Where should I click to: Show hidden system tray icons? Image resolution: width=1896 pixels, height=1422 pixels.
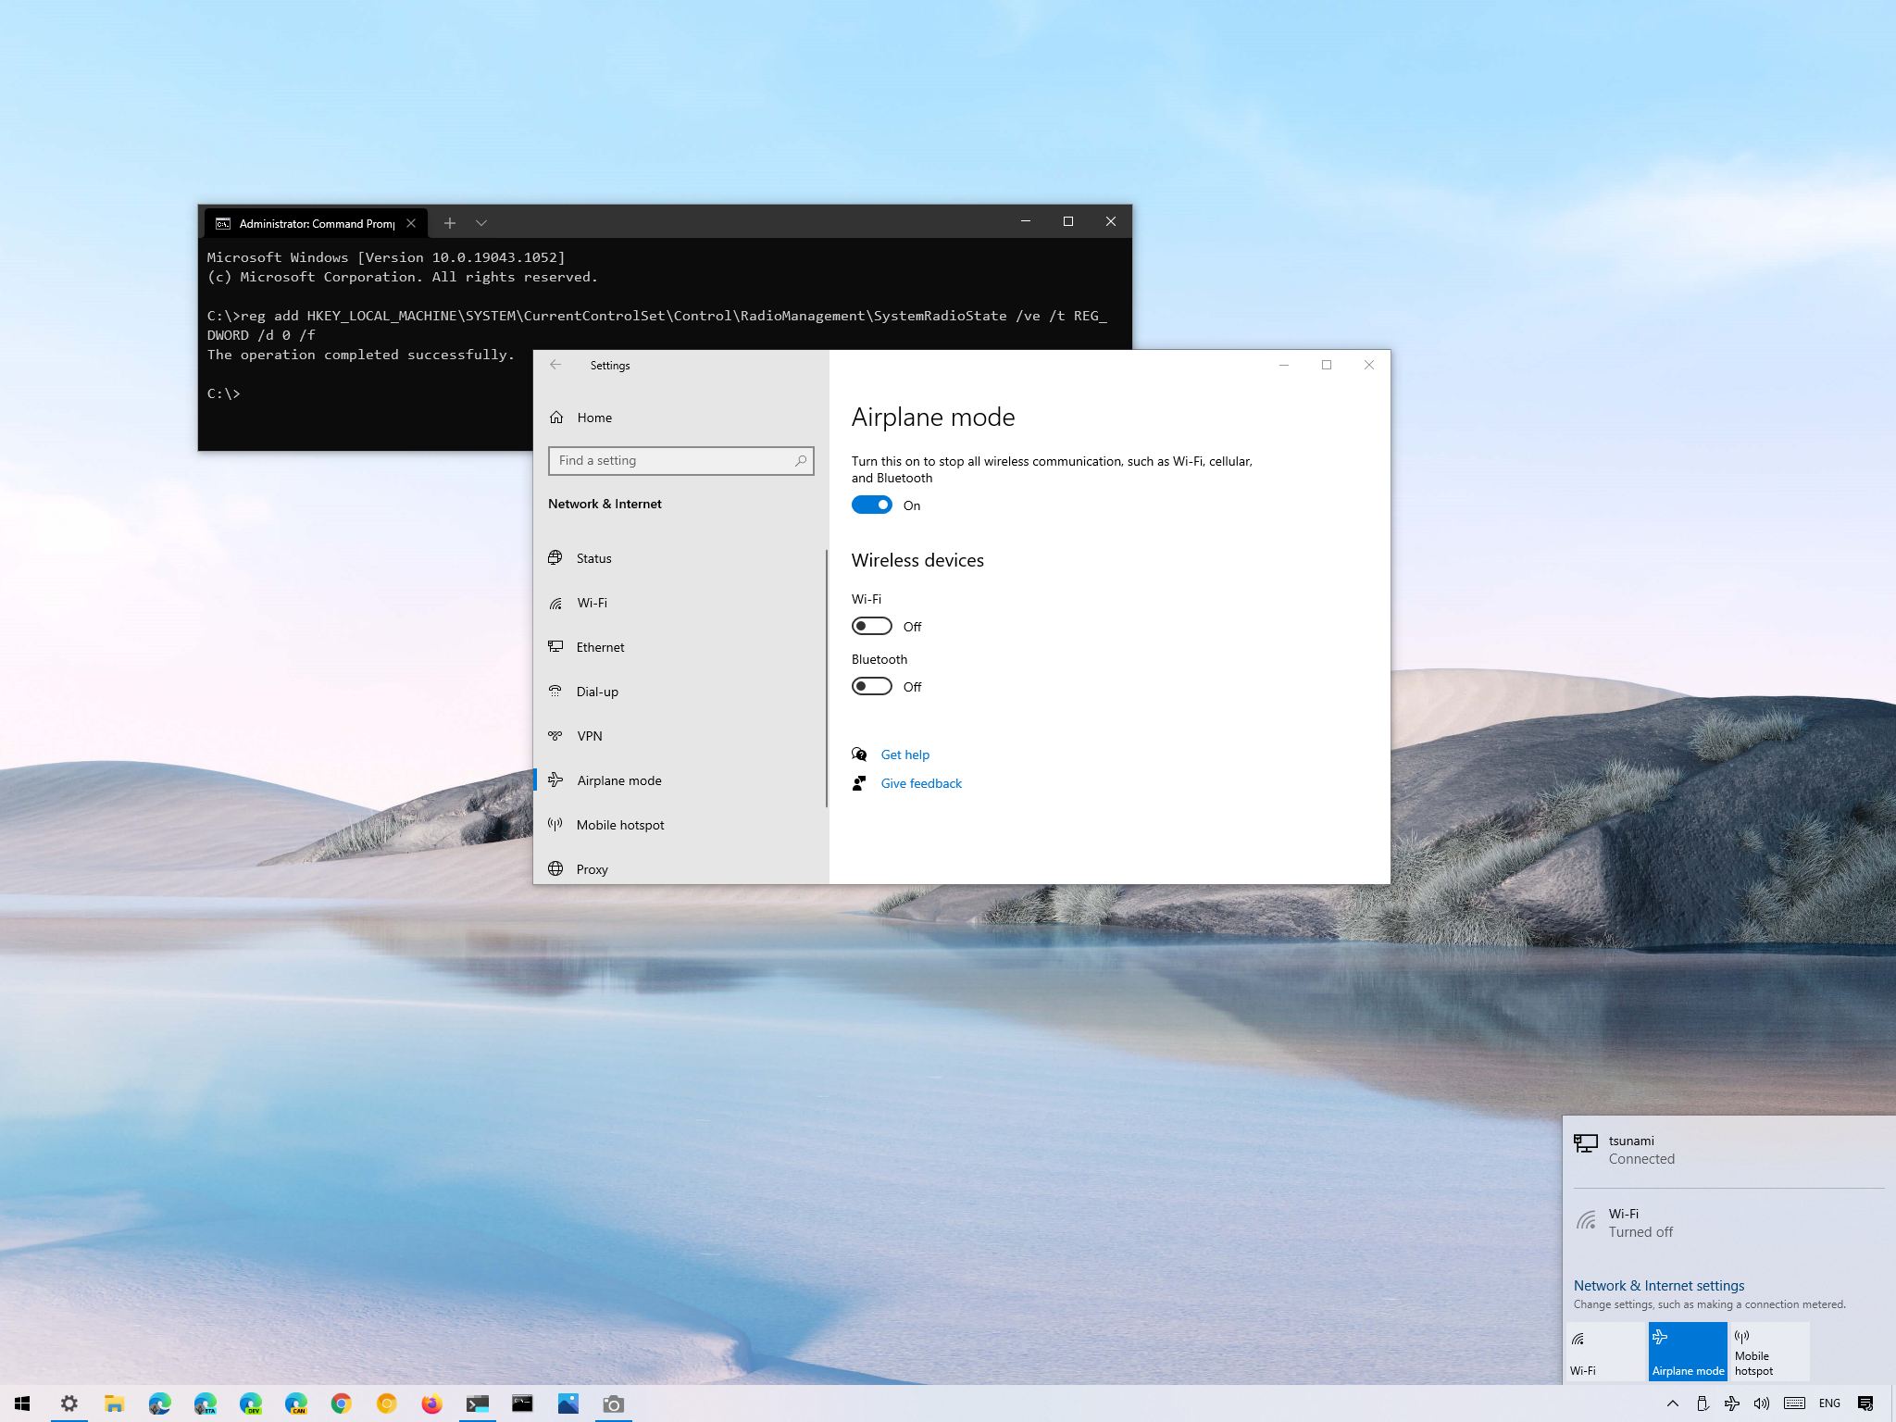[1672, 1403]
